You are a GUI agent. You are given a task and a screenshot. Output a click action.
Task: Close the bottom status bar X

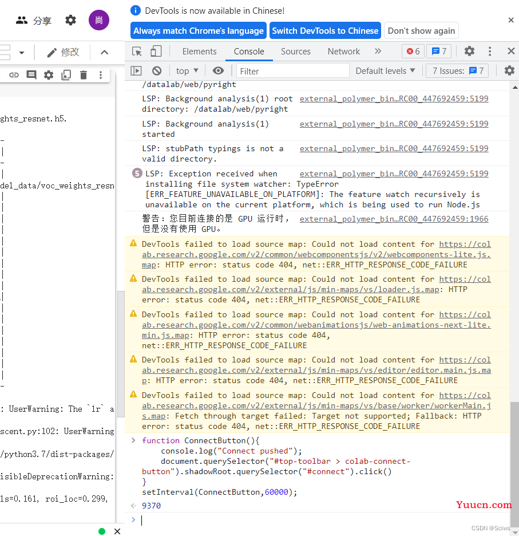tap(117, 531)
